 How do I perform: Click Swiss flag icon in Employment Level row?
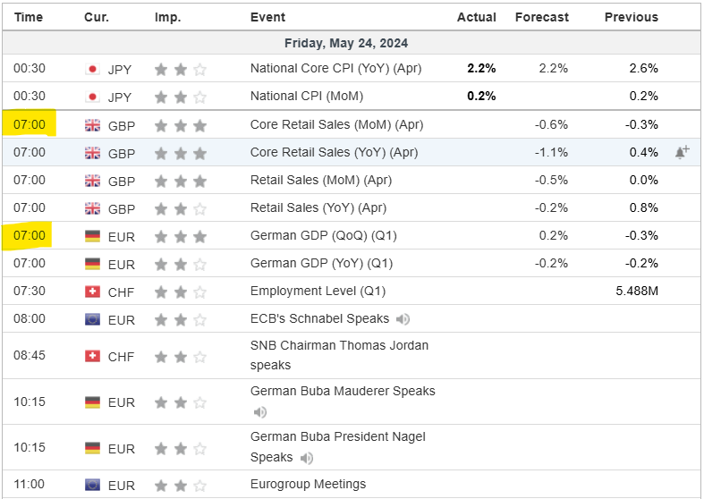(91, 292)
